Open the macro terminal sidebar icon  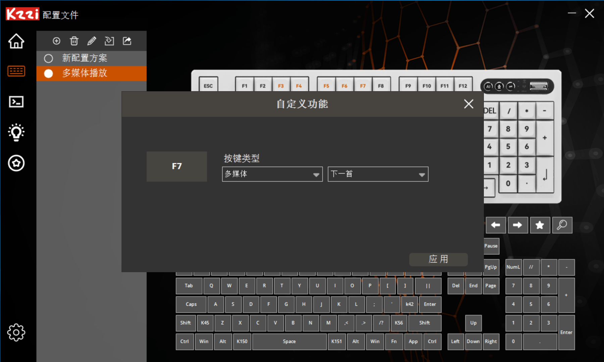coord(16,102)
